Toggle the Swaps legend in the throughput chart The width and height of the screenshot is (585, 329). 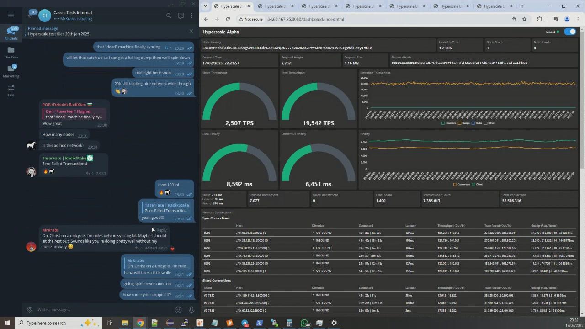point(464,123)
